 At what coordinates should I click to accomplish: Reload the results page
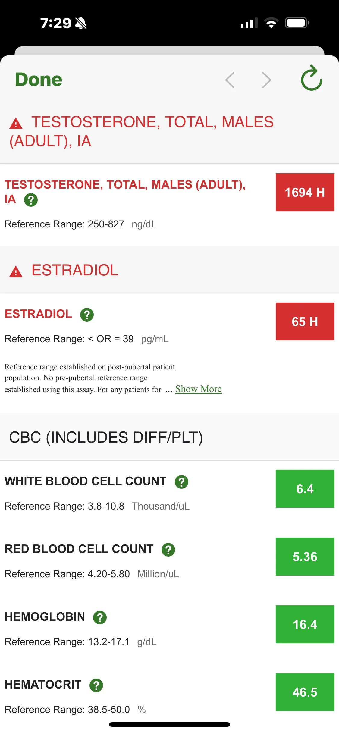click(312, 78)
